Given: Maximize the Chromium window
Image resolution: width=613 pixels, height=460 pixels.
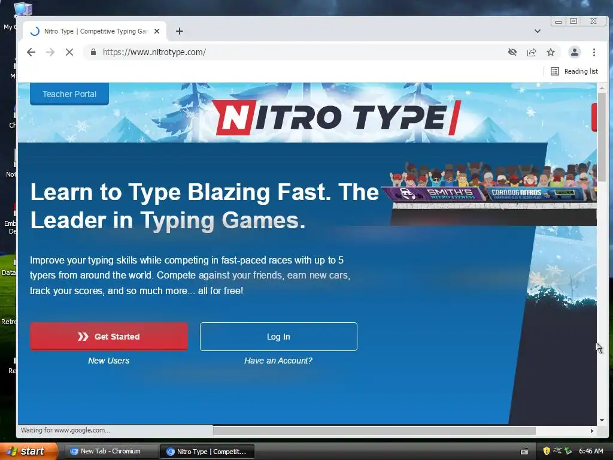Looking at the screenshot, I should 573,21.
